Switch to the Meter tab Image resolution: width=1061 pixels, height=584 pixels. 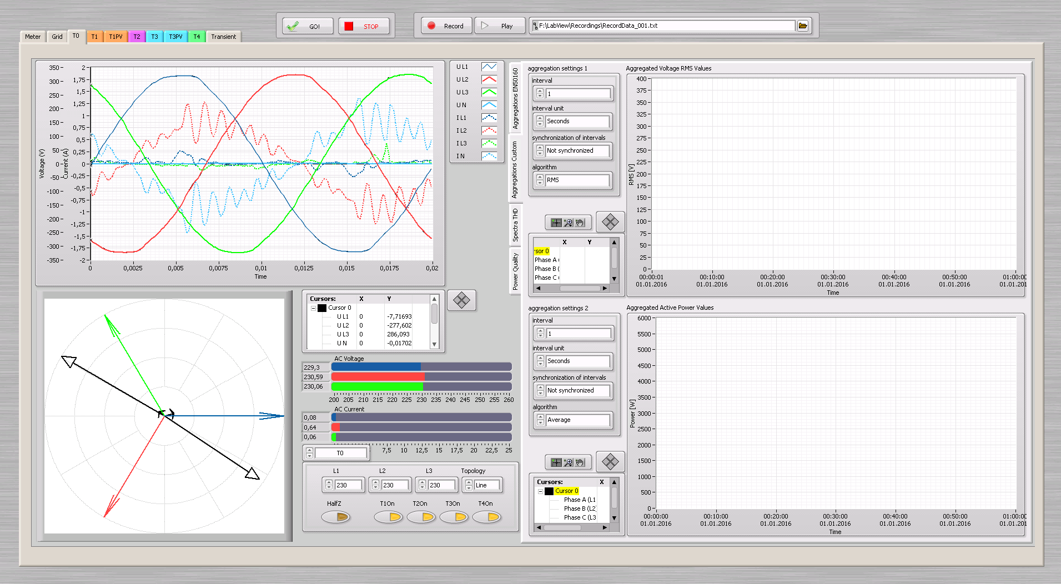tap(33, 37)
